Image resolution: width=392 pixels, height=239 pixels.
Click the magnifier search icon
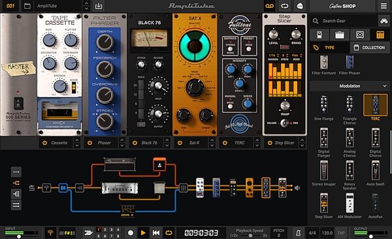coord(316,21)
